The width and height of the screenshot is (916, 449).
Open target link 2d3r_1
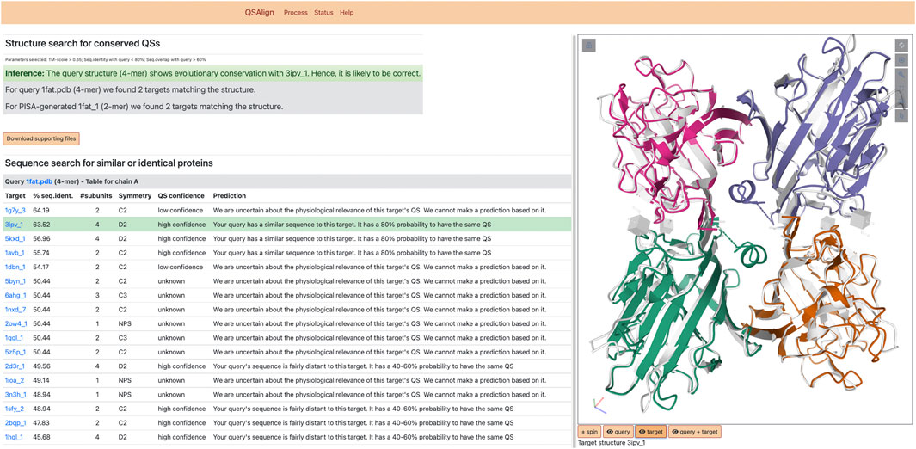coord(15,366)
